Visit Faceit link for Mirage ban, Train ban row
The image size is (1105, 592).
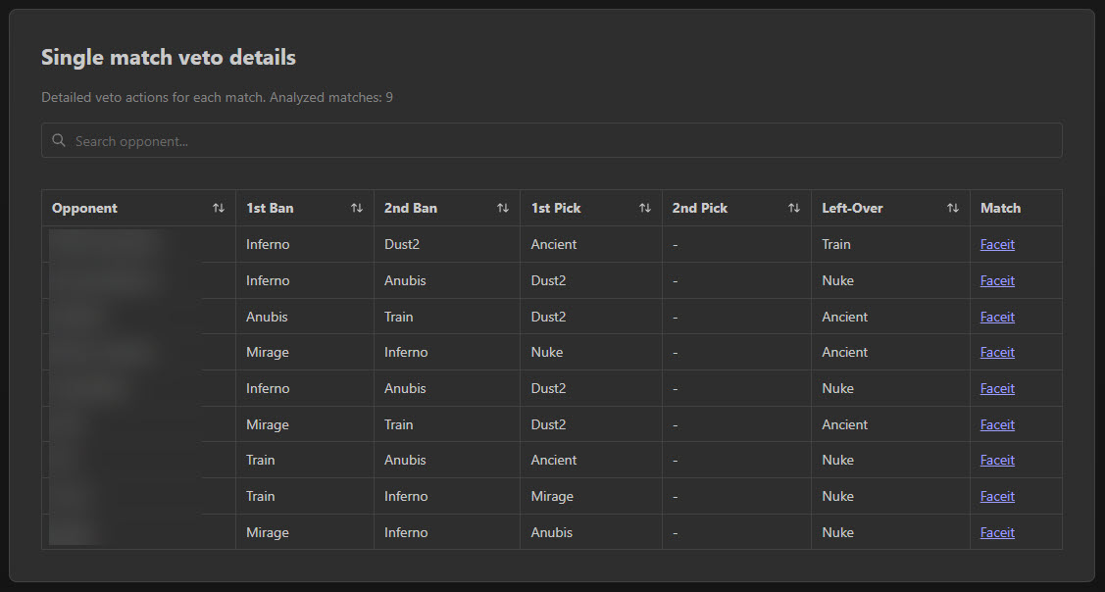(x=997, y=424)
